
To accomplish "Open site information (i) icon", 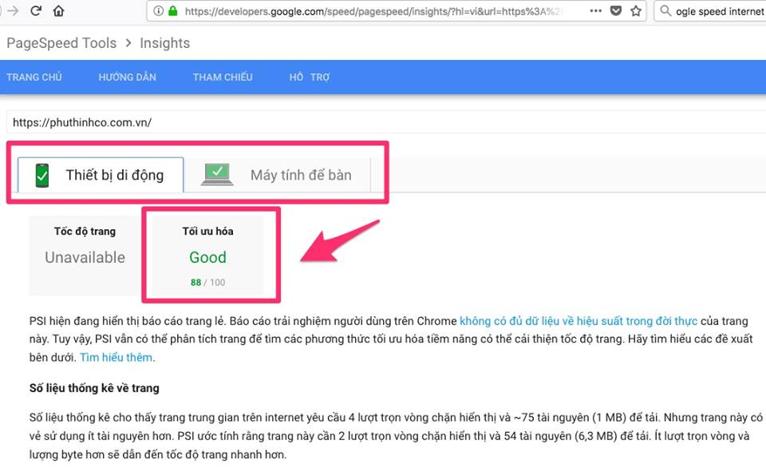I will [158, 10].
